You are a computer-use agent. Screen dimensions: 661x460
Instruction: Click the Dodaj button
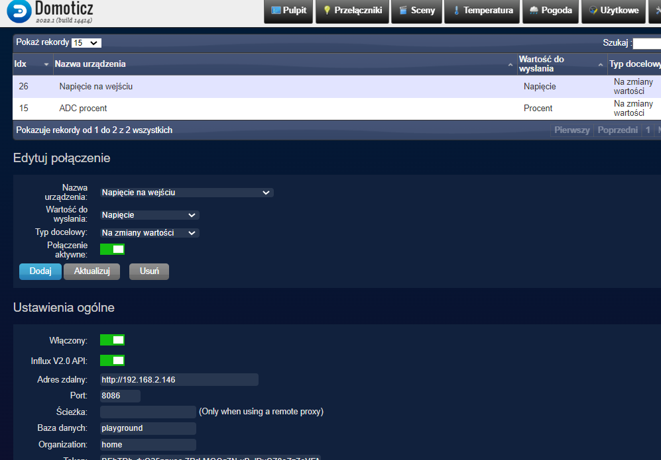[x=40, y=271]
